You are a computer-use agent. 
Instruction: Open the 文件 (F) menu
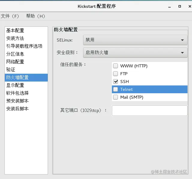pyautogui.click(x=10, y=16)
